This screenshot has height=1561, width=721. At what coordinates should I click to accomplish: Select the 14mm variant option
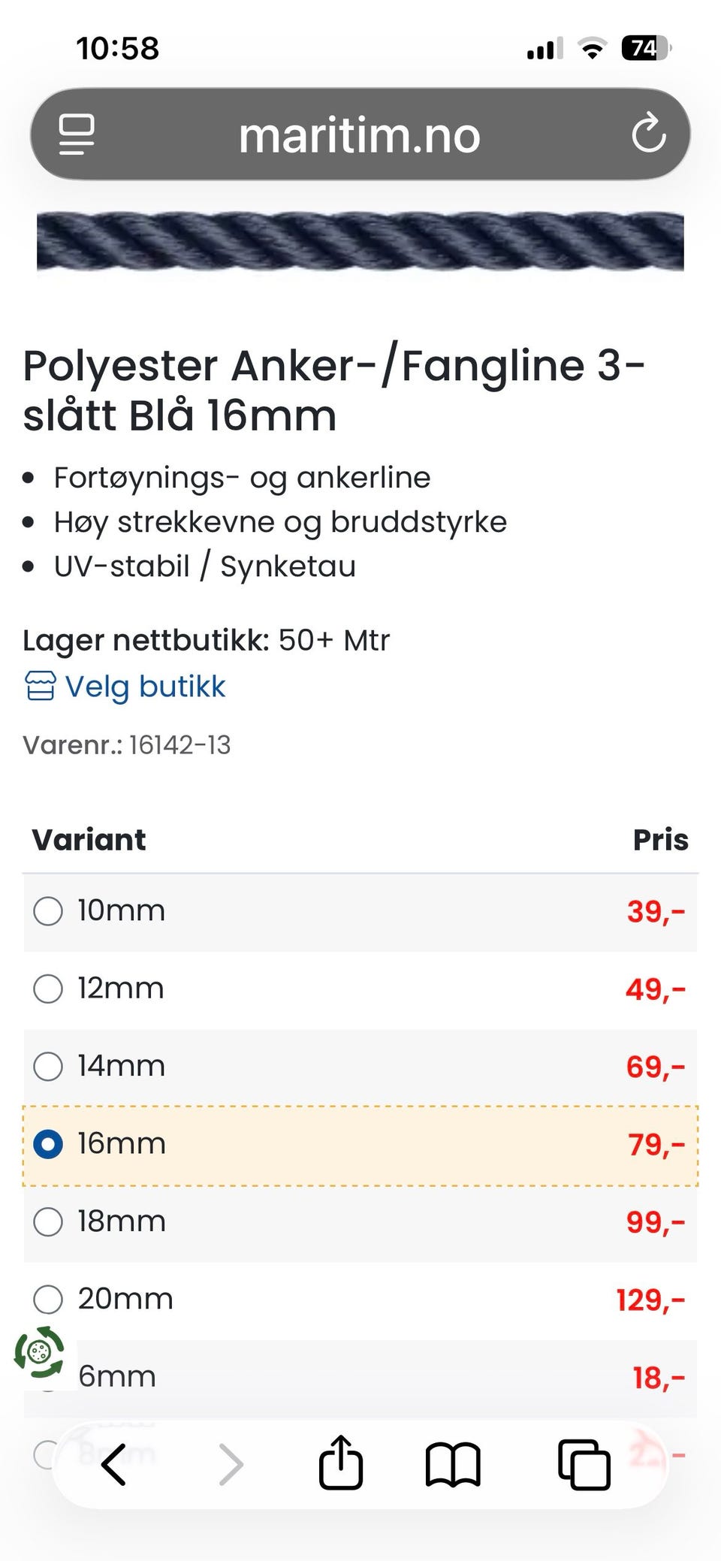(48, 1066)
